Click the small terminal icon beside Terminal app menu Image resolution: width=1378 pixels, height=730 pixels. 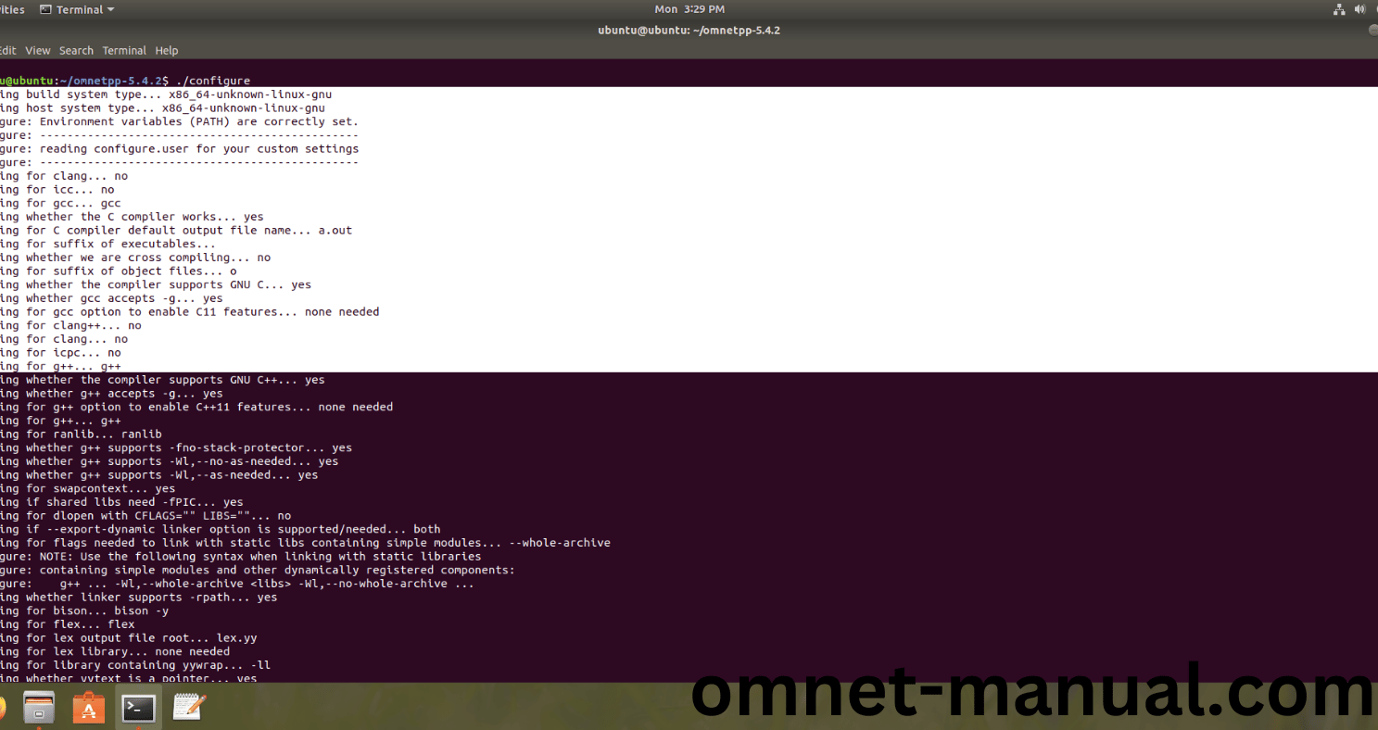45,9
